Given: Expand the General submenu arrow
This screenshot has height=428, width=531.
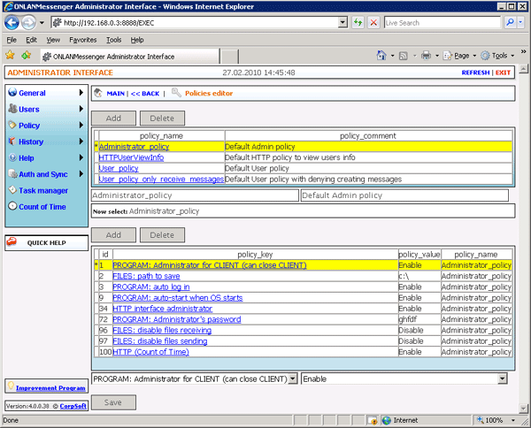Looking at the screenshot, I should coord(81,92).
